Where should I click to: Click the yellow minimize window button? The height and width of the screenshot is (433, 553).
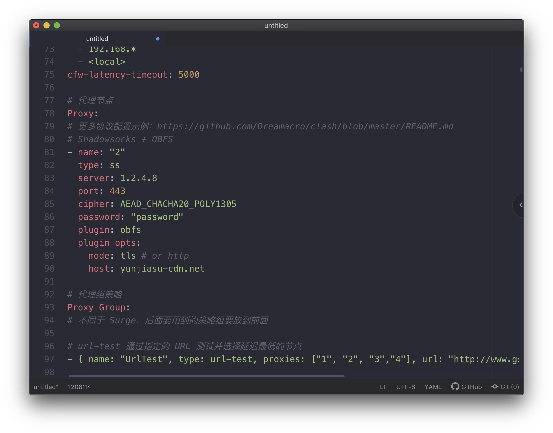tap(47, 25)
